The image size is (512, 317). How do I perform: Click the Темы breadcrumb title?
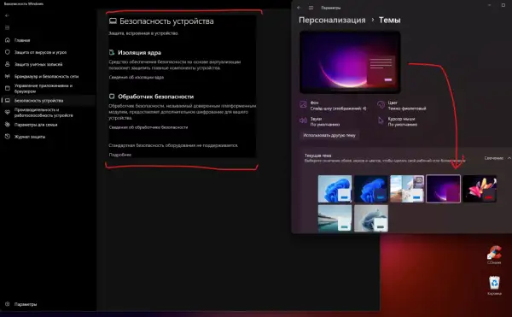click(390, 21)
